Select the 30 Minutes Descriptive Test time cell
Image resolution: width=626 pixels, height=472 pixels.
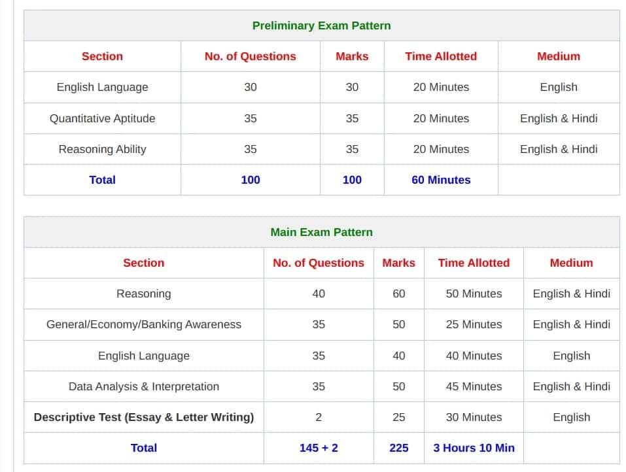[474, 417]
